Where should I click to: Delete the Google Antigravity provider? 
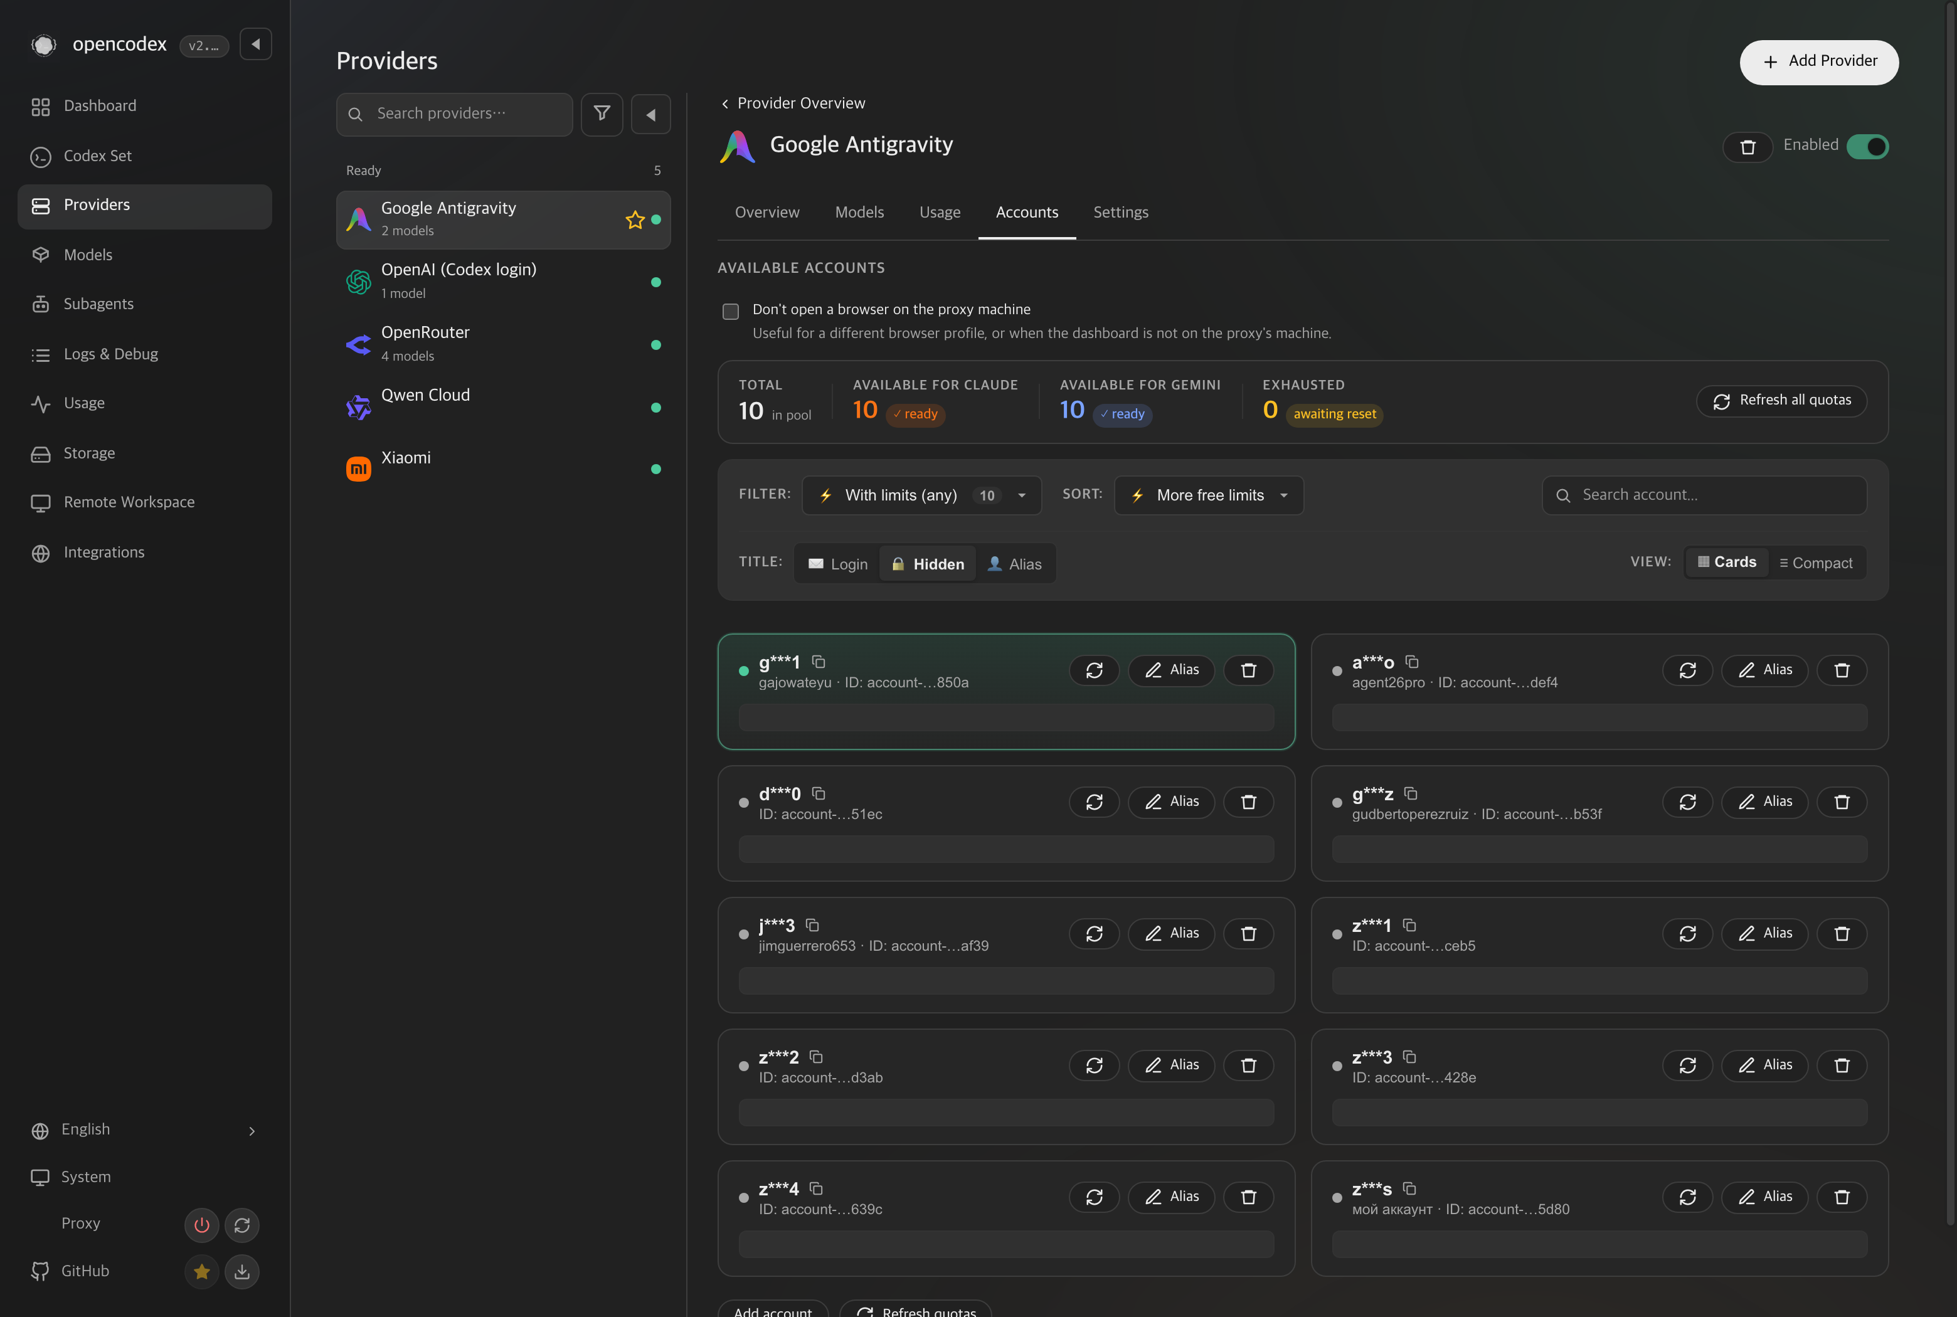point(1748,147)
